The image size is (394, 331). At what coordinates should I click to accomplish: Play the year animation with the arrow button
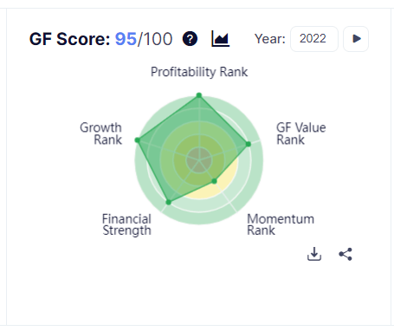click(x=356, y=39)
